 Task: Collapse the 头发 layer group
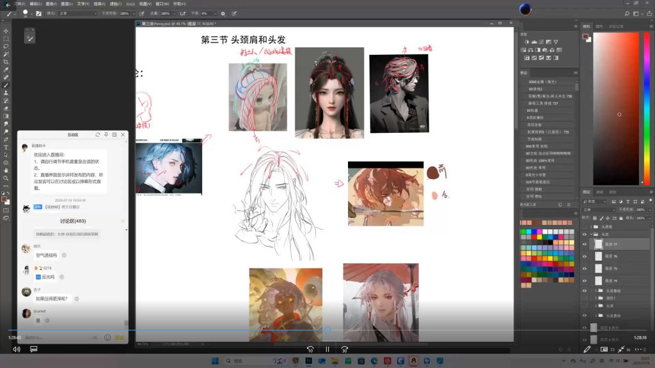tap(591, 233)
